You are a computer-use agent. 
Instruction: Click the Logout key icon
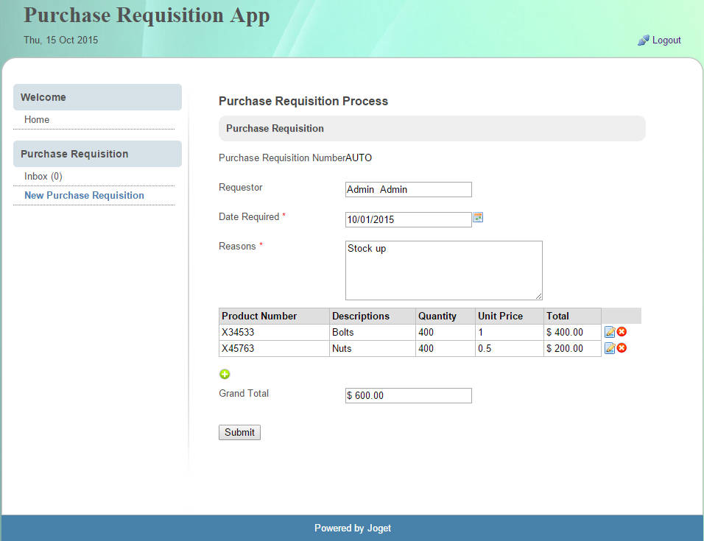click(x=643, y=40)
